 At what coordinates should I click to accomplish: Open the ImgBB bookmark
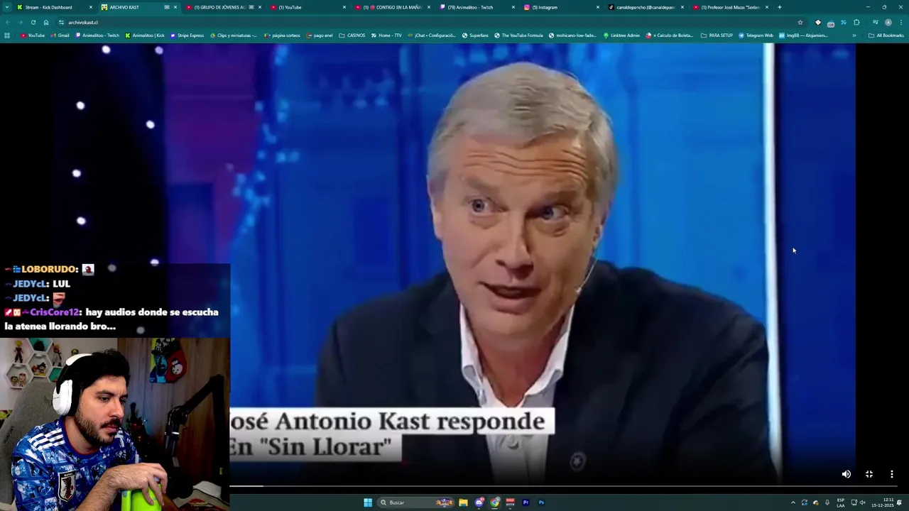(803, 35)
